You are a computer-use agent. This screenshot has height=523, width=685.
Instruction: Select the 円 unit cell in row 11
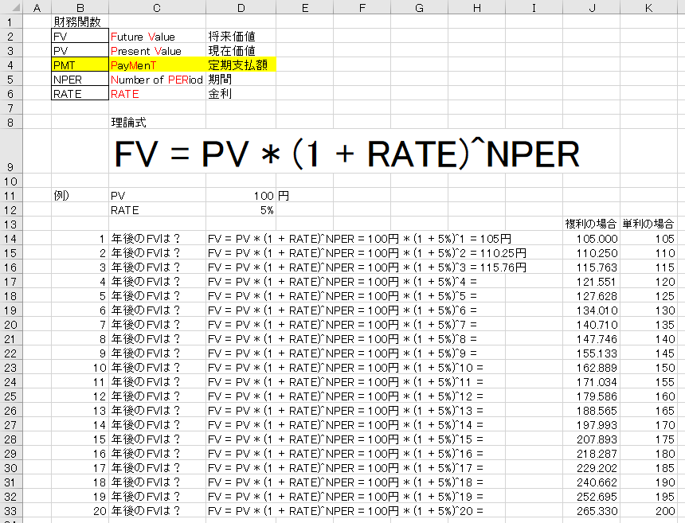pos(304,196)
